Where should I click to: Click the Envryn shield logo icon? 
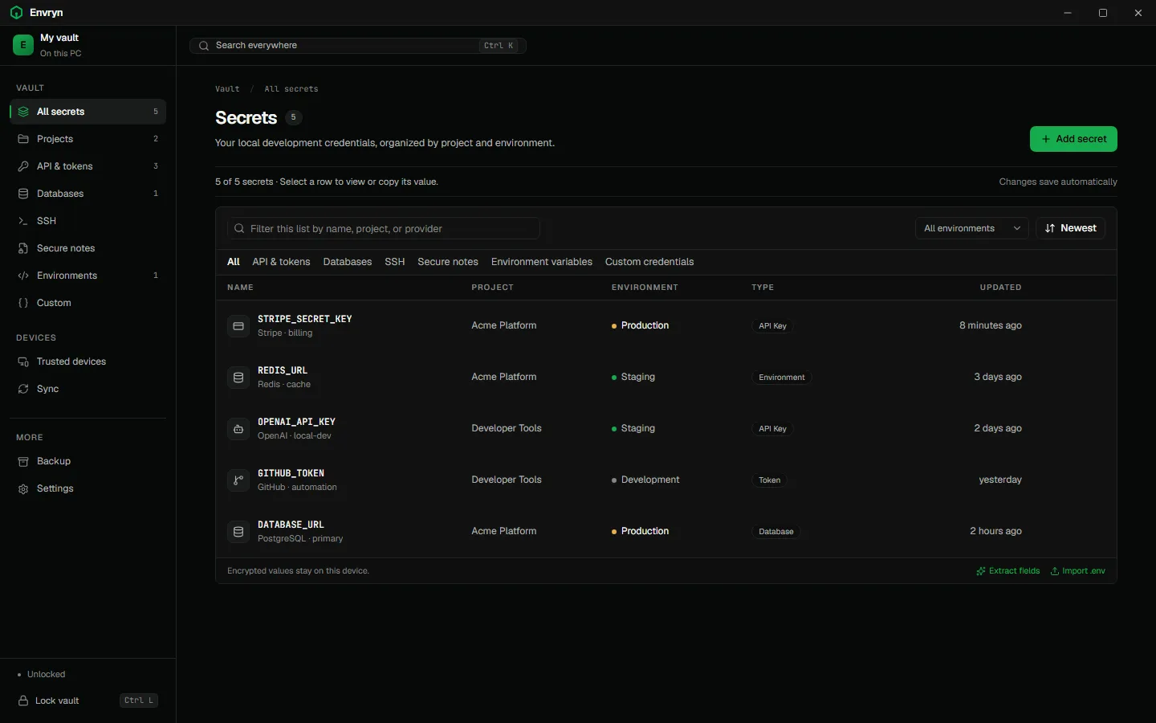(x=16, y=13)
